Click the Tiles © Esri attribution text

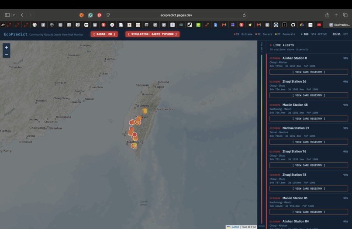point(248,227)
